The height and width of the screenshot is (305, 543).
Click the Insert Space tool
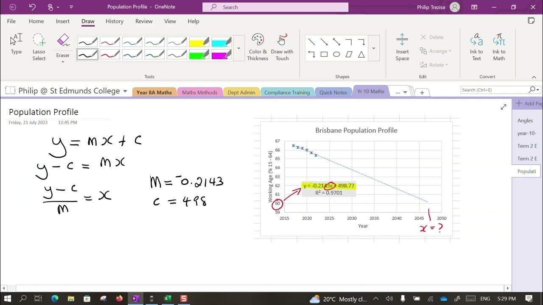(402, 47)
